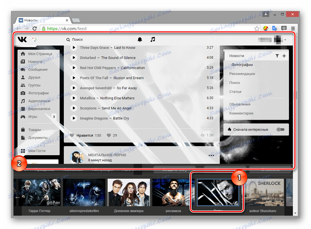Click the monitor extension icon
The image size is (311, 229).
coord(284,29)
